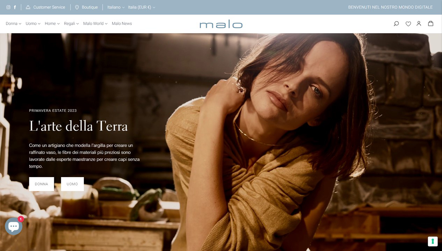Viewport: 442px width, 251px height.
Task: Open the Facebook social icon
Action: 15,7
